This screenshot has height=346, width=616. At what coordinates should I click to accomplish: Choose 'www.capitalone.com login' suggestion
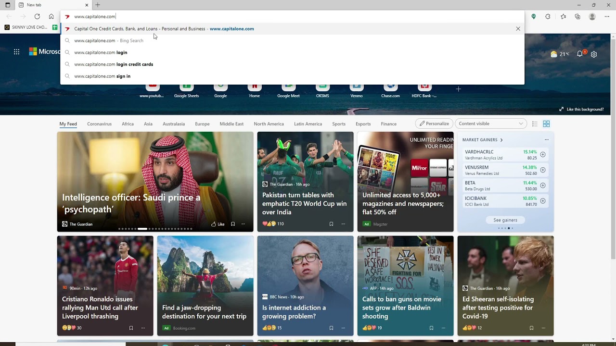pos(293,52)
